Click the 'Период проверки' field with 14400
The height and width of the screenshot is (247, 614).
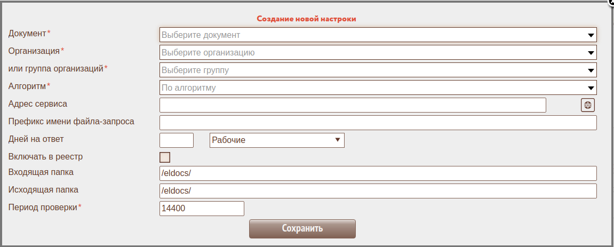pos(202,209)
